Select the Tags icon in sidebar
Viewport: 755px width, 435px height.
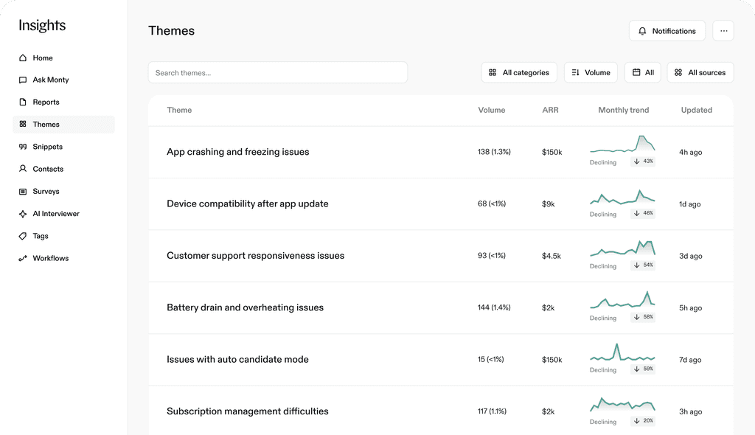click(23, 236)
